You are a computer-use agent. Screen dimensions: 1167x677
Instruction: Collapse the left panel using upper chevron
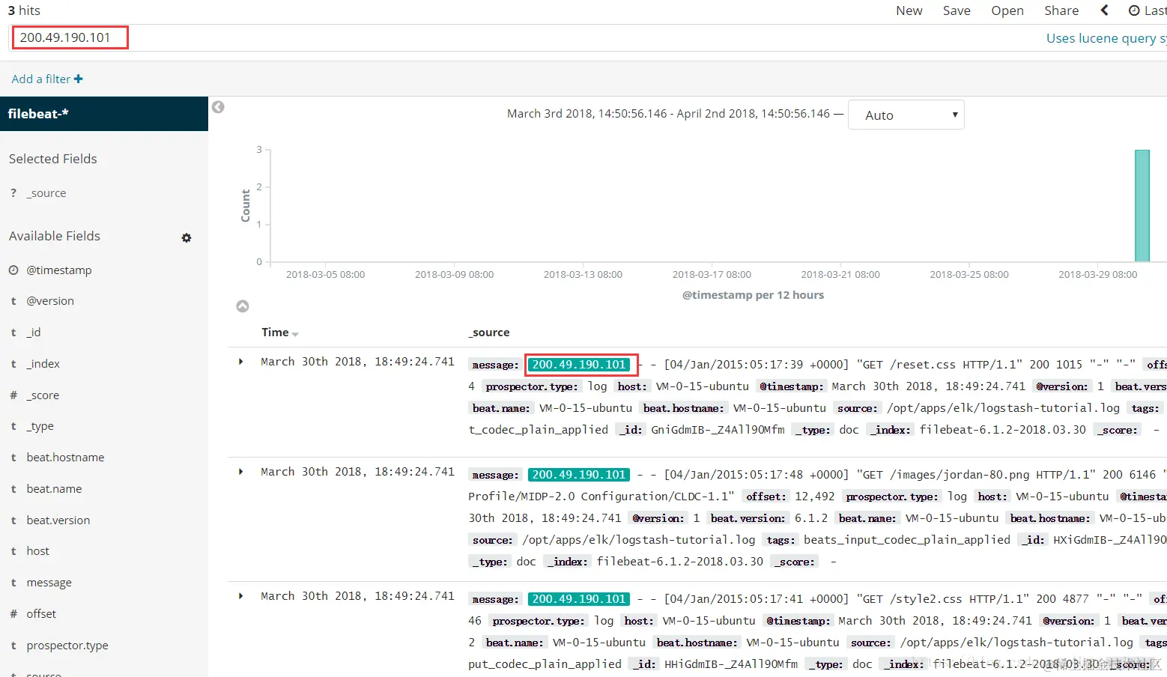pos(218,107)
